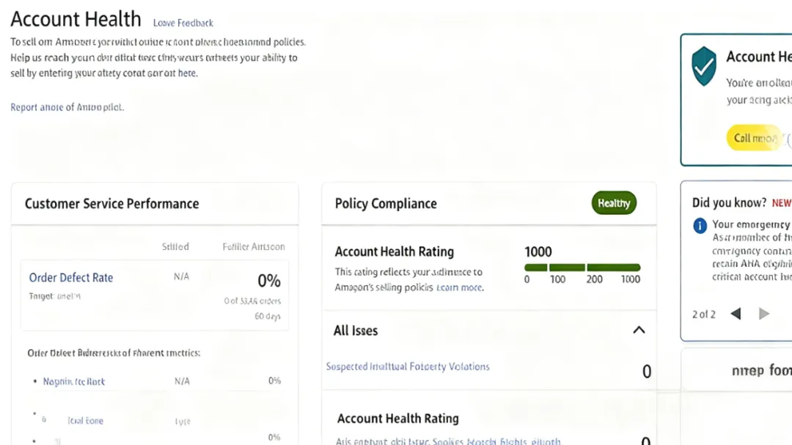Click the green Healthy status badge
Viewport: 792px width, 445px height.
click(614, 203)
